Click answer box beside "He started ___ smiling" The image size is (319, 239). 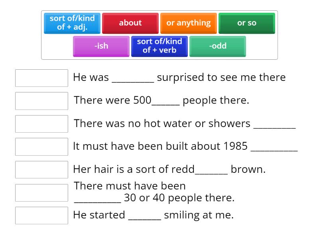click(x=41, y=215)
